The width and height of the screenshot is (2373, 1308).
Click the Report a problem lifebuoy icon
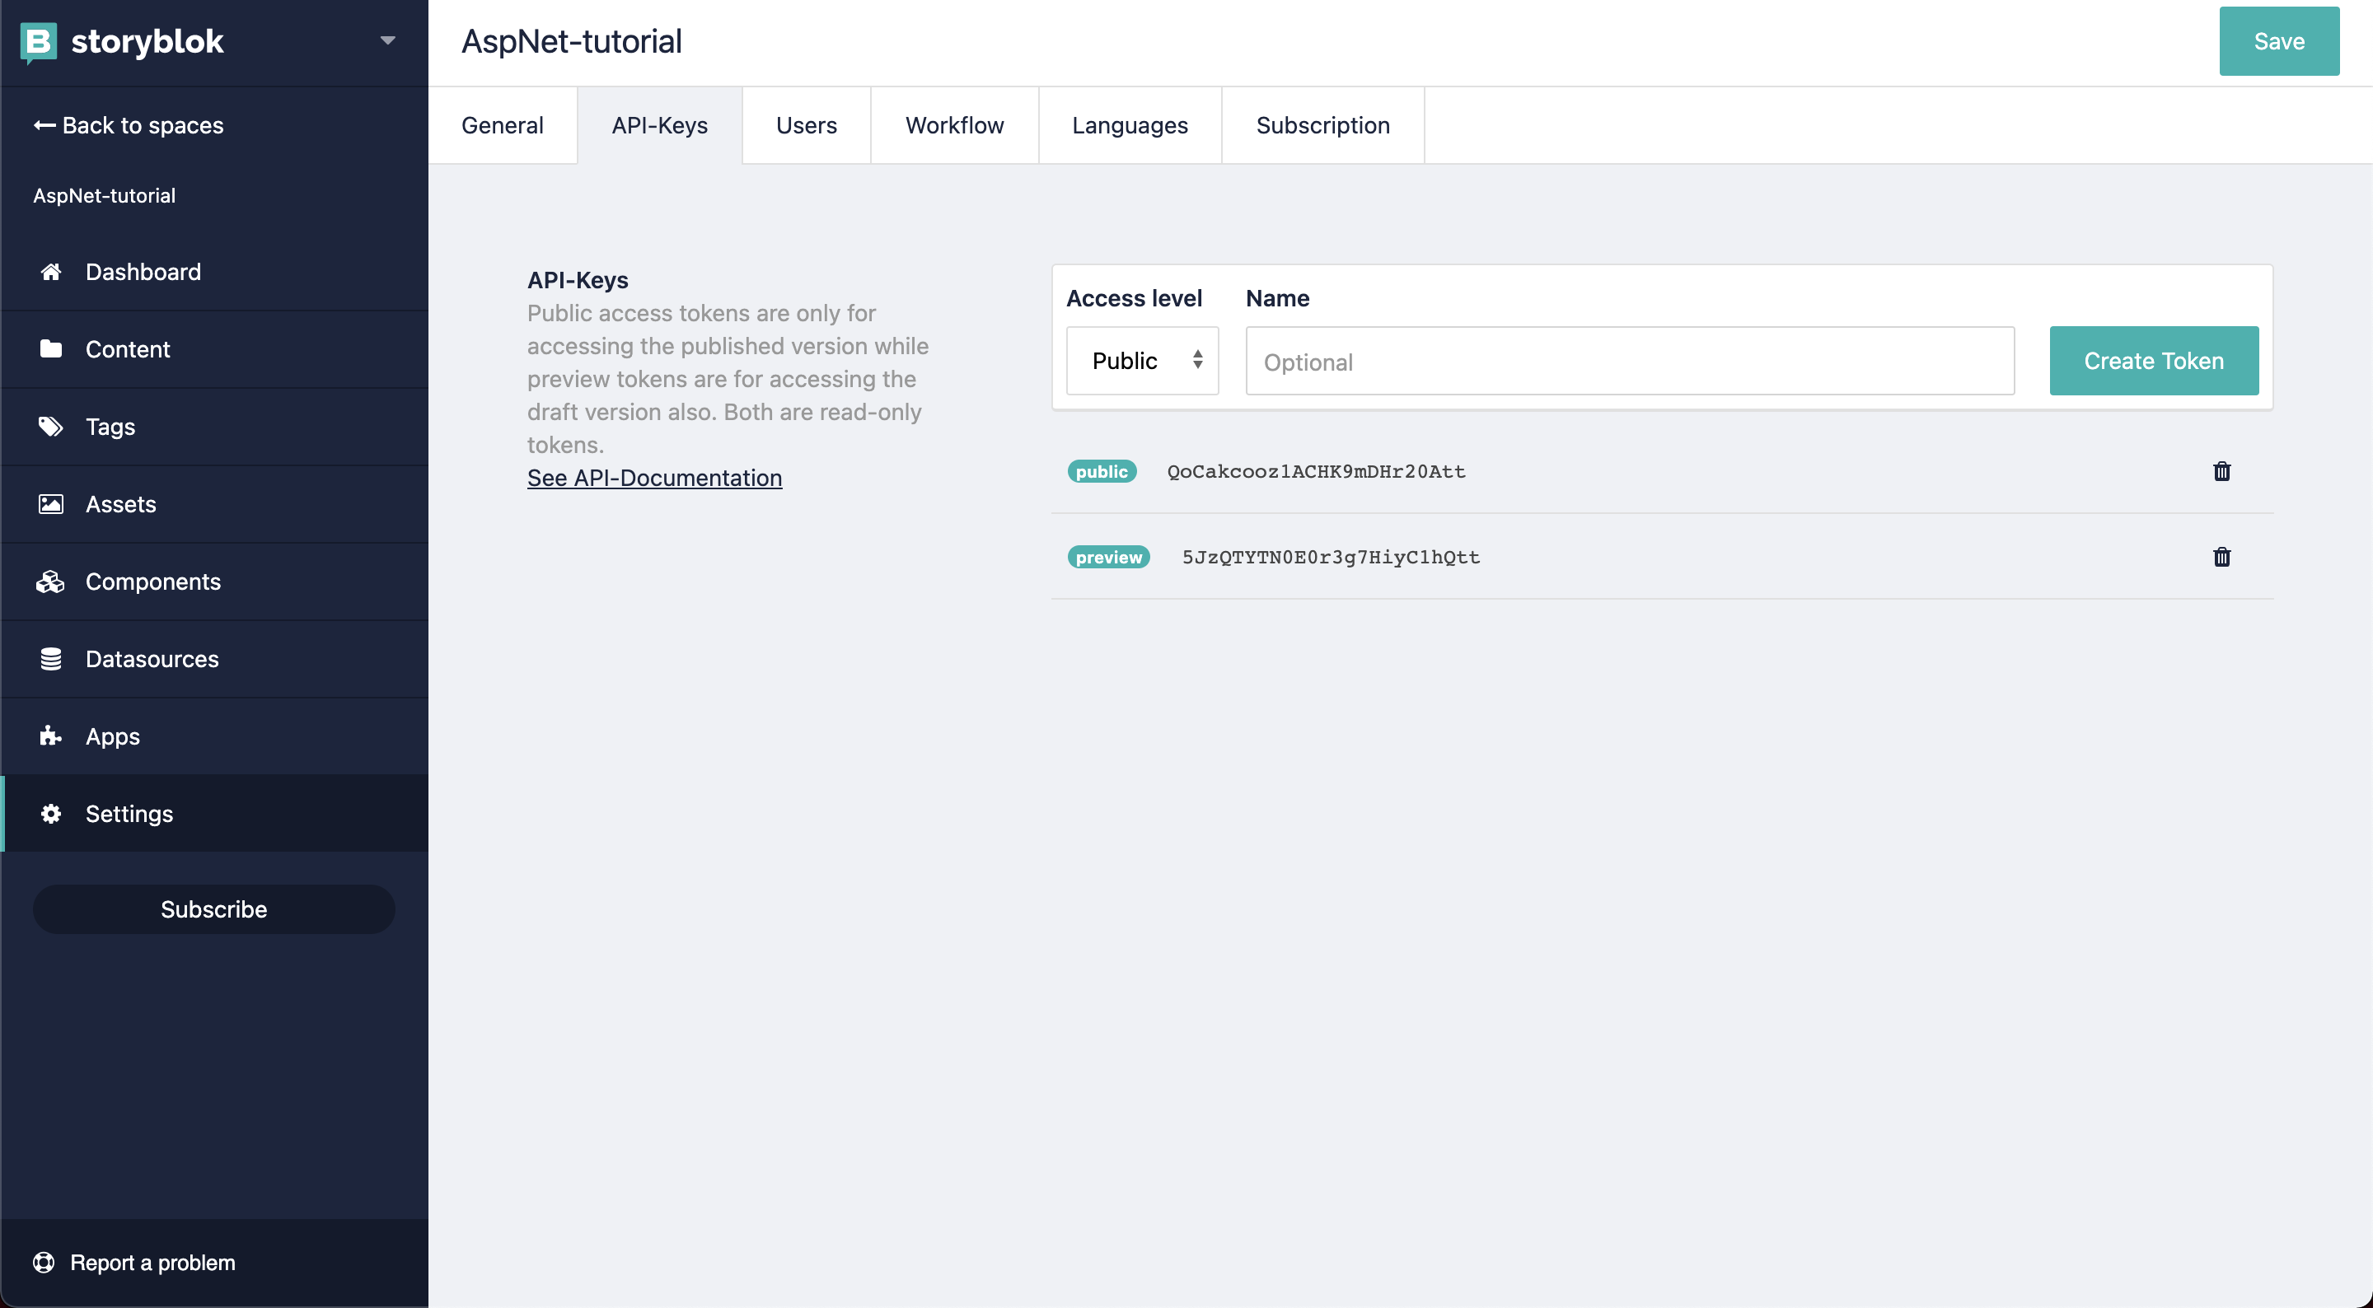pyautogui.click(x=44, y=1262)
